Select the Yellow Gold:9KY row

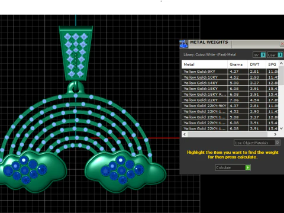point(230,72)
